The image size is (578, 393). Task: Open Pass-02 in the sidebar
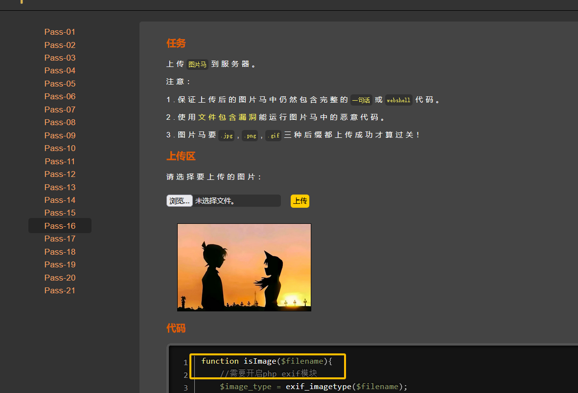pyautogui.click(x=60, y=45)
